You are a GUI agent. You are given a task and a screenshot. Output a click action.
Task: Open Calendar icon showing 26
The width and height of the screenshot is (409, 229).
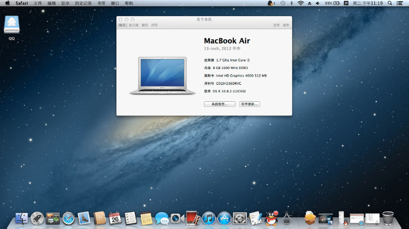[115, 218]
